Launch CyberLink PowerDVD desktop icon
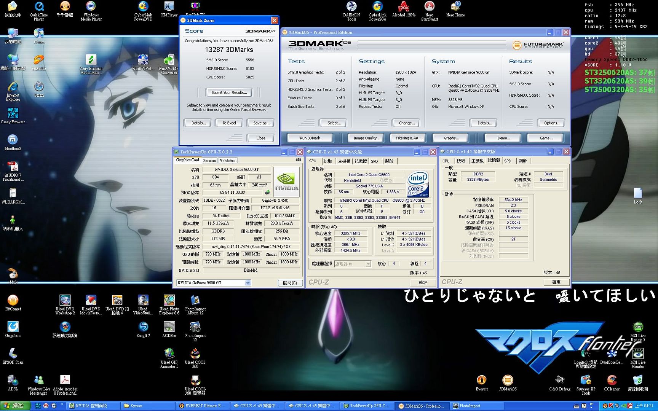 [x=143, y=11]
